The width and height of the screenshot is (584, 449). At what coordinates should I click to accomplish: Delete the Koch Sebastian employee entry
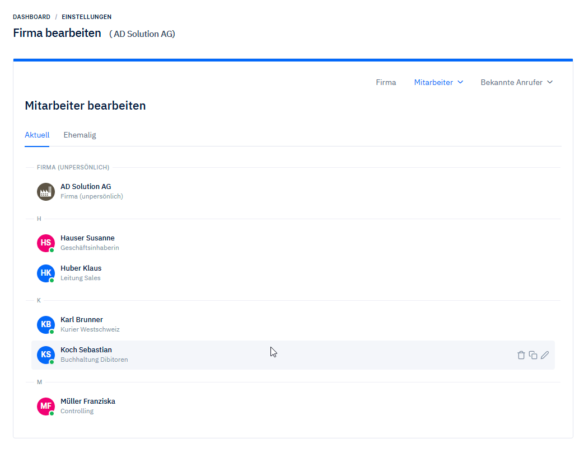[x=521, y=355]
